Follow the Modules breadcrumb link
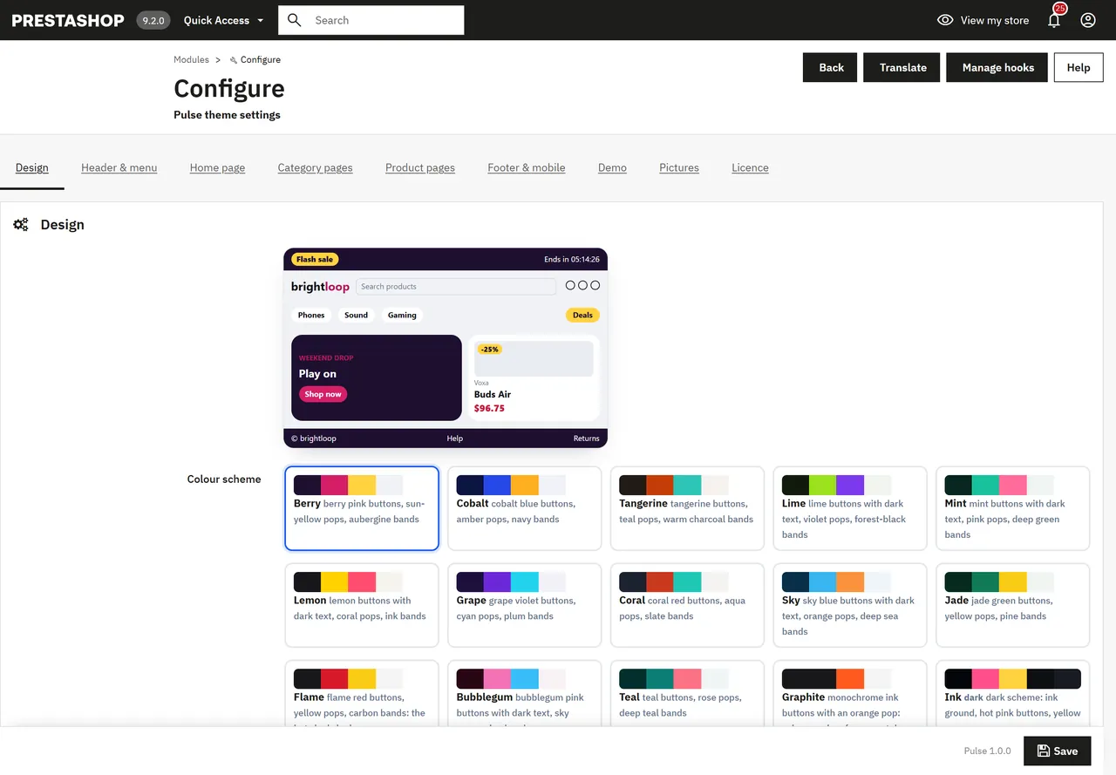 tap(191, 59)
